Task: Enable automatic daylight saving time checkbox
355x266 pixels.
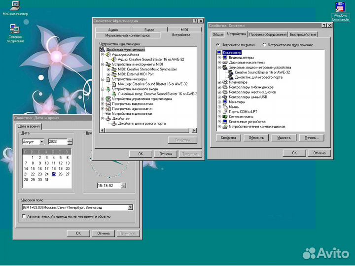Action: 24,216
